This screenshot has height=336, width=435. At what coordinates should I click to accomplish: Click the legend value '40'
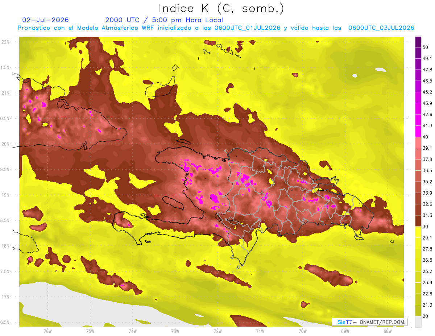[x=426, y=137]
